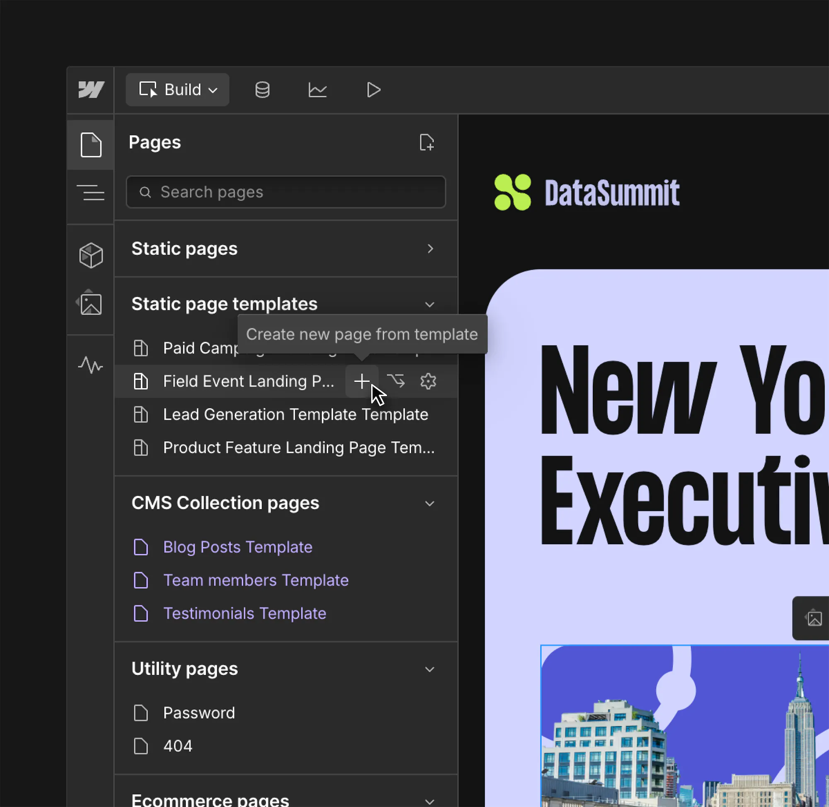Select the 404 utility page
Viewport: 829px width, 807px height.
click(177, 746)
